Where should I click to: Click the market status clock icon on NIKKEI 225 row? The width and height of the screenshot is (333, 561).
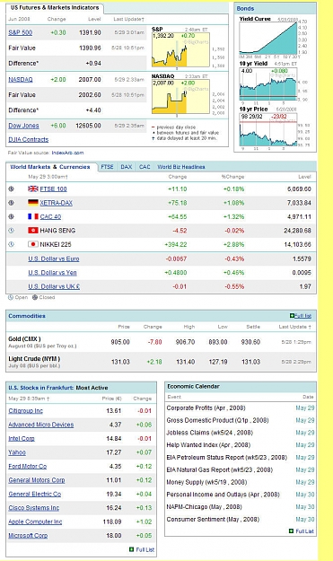[x=11, y=244]
